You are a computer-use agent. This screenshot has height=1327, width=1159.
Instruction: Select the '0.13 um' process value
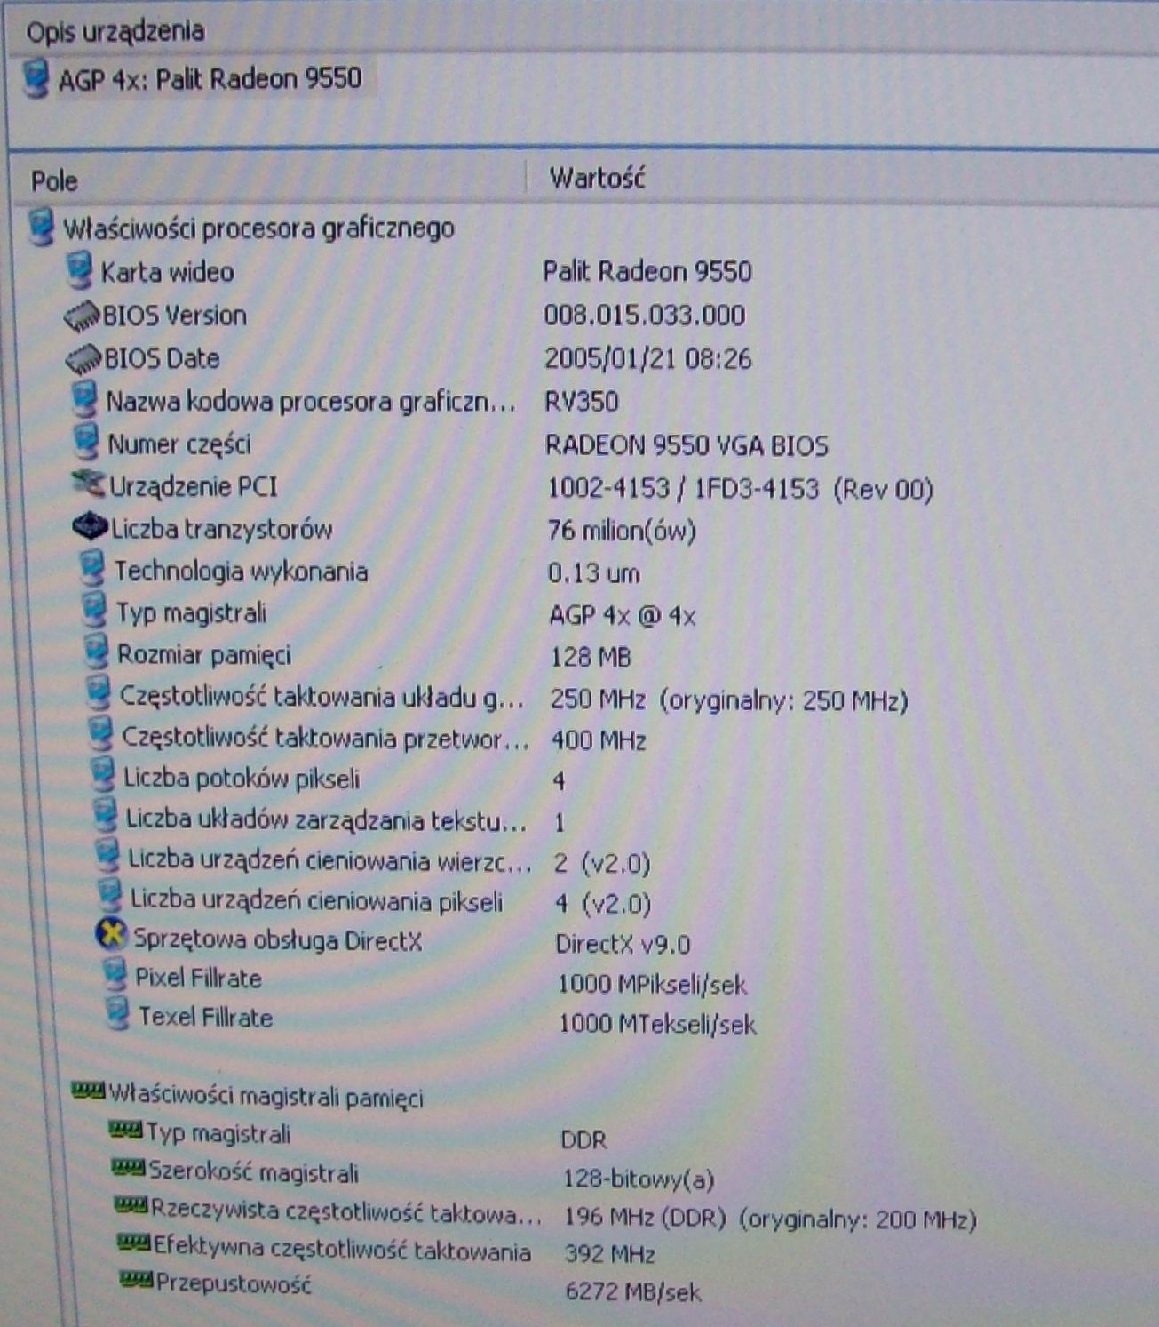click(593, 573)
